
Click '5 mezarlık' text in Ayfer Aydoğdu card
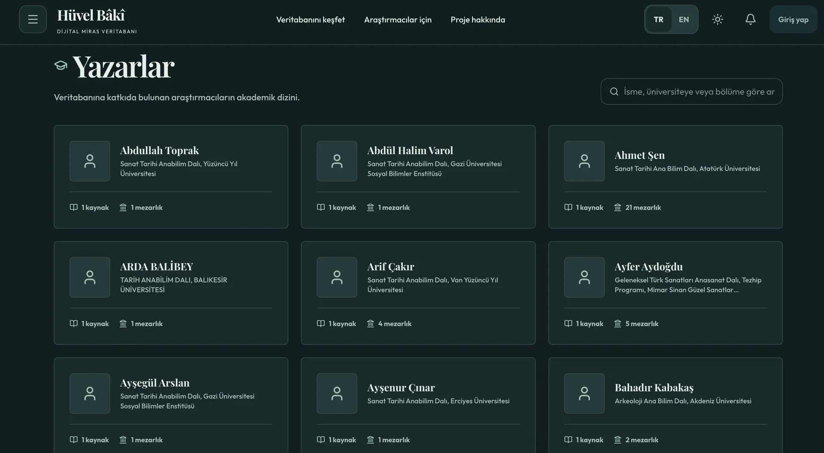pyautogui.click(x=642, y=324)
